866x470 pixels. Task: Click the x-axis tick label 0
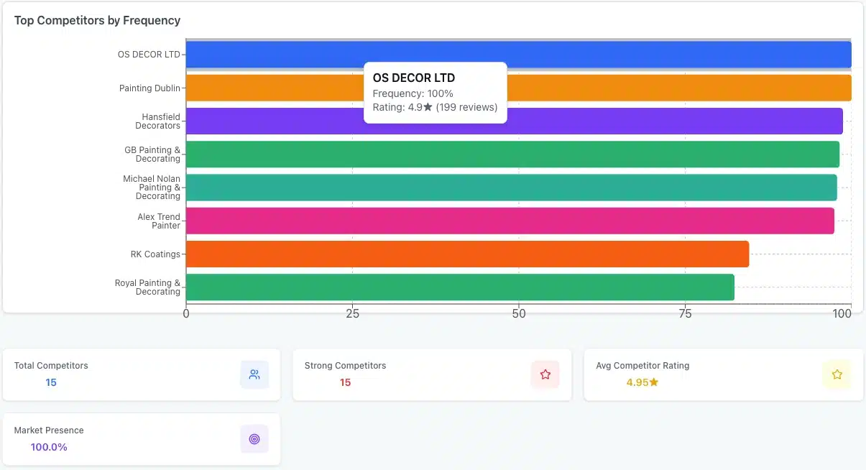point(186,313)
